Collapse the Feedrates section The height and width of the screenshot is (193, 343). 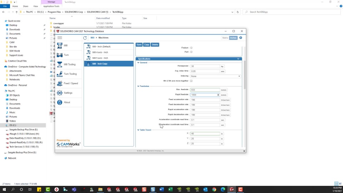(x=138, y=86)
